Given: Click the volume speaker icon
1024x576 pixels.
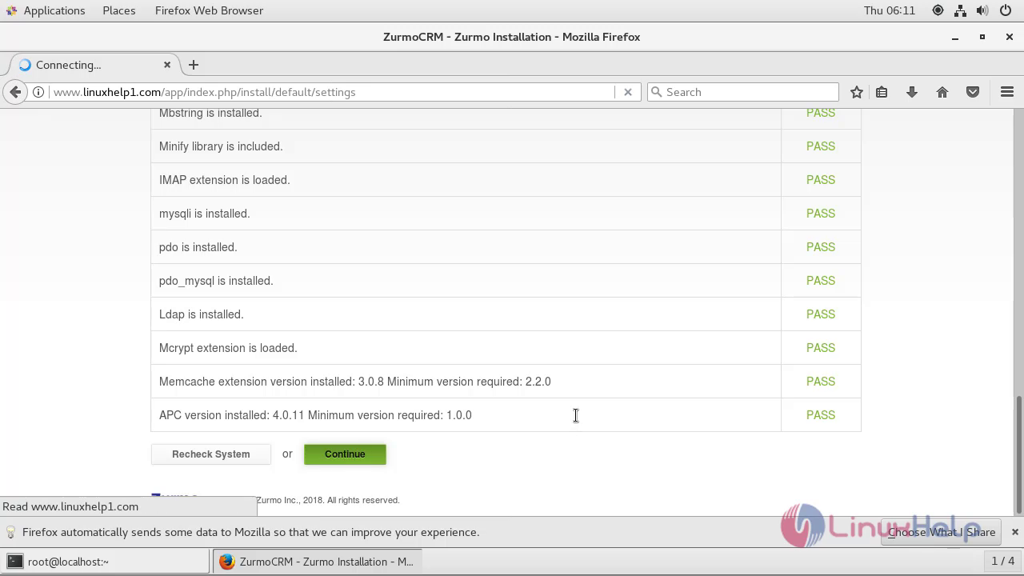Looking at the screenshot, I should pos(982,10).
